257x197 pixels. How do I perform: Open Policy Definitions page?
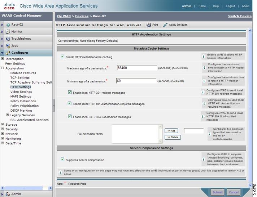point(23,101)
